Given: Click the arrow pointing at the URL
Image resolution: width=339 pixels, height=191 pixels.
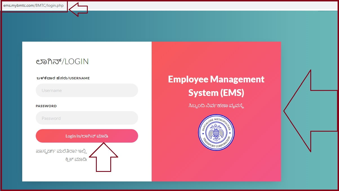Looking at the screenshot, I should point(79,9).
